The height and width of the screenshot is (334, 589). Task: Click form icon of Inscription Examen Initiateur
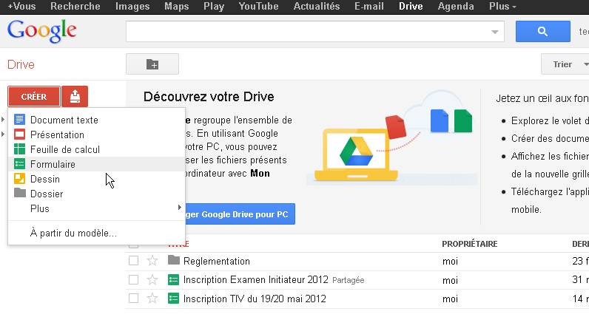point(174,279)
